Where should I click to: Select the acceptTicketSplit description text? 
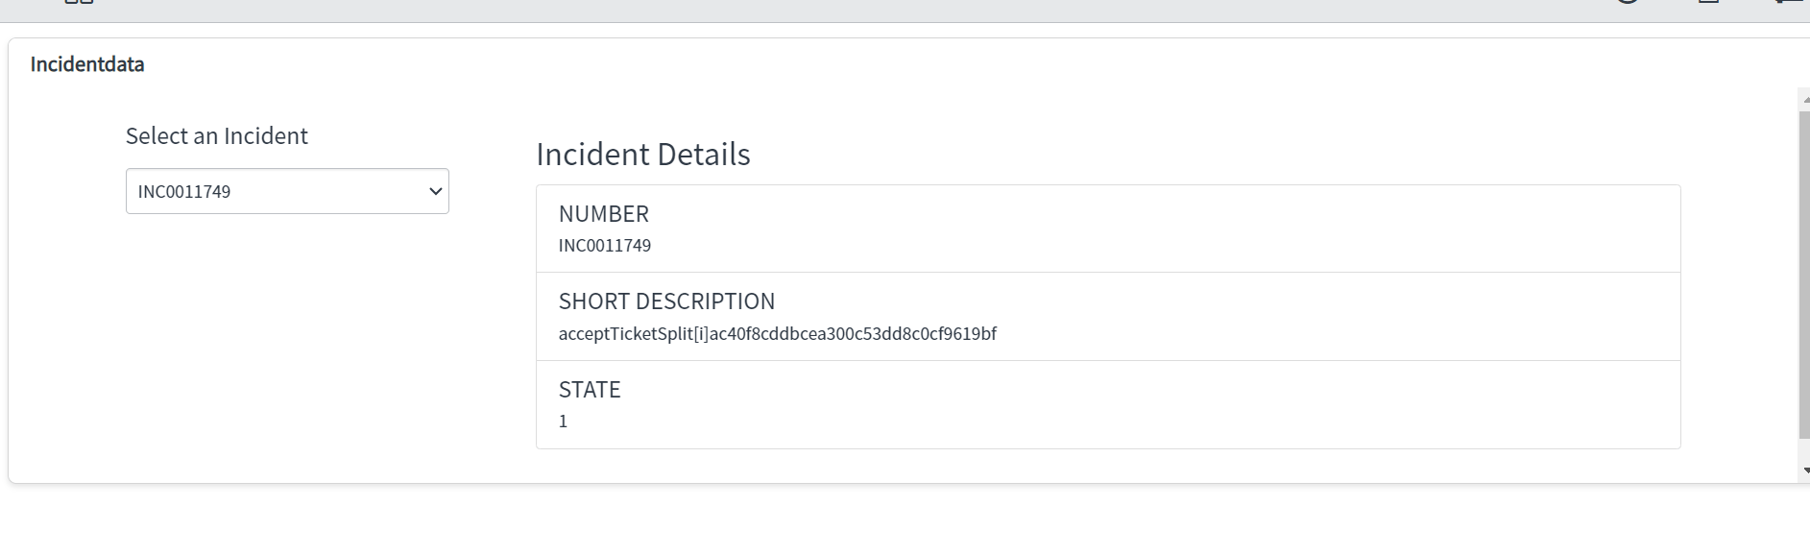pos(778,333)
